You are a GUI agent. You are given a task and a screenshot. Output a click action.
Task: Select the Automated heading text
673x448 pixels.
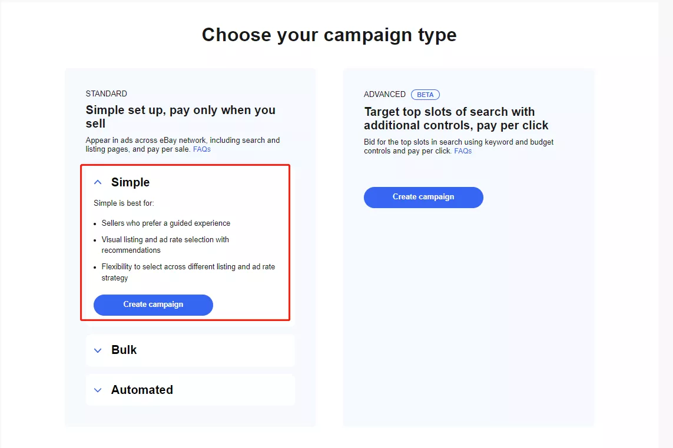142,390
